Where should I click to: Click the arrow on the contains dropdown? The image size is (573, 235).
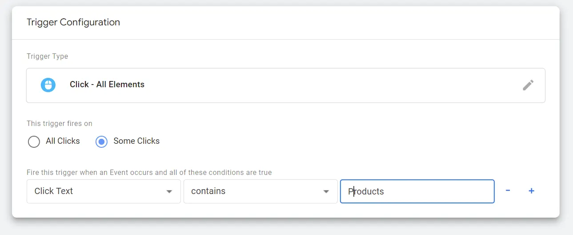coord(326,191)
